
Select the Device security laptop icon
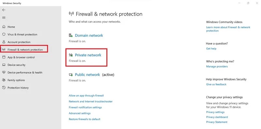(x=4, y=65)
